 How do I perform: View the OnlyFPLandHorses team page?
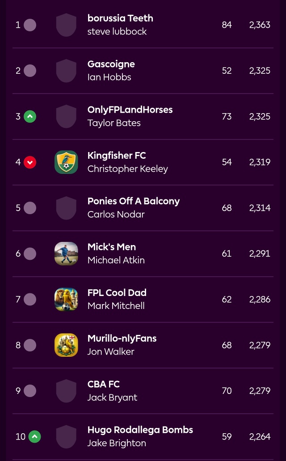click(x=130, y=110)
